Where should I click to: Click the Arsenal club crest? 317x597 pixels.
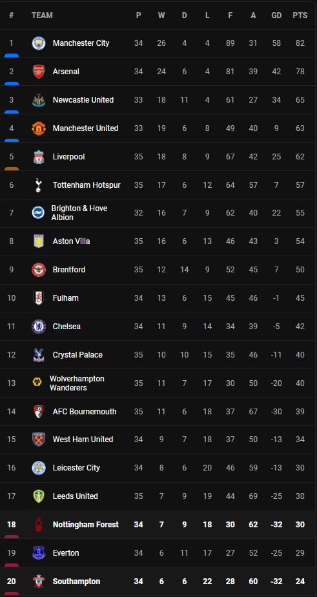click(x=39, y=72)
